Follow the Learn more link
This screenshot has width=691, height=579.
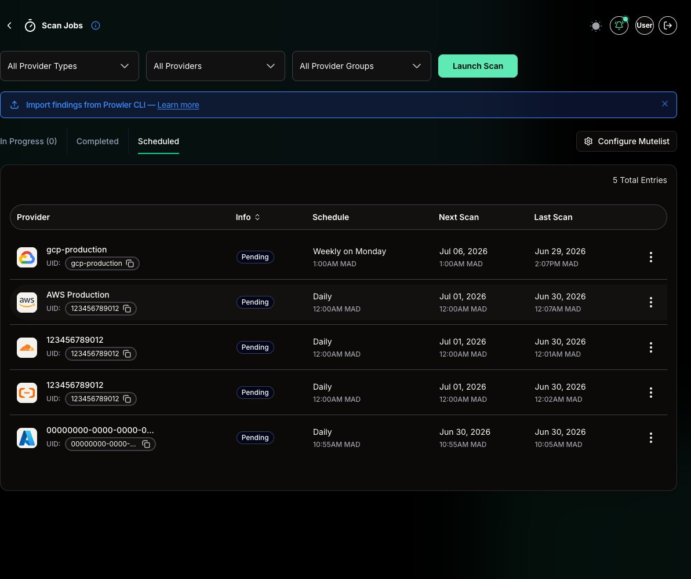(x=178, y=105)
